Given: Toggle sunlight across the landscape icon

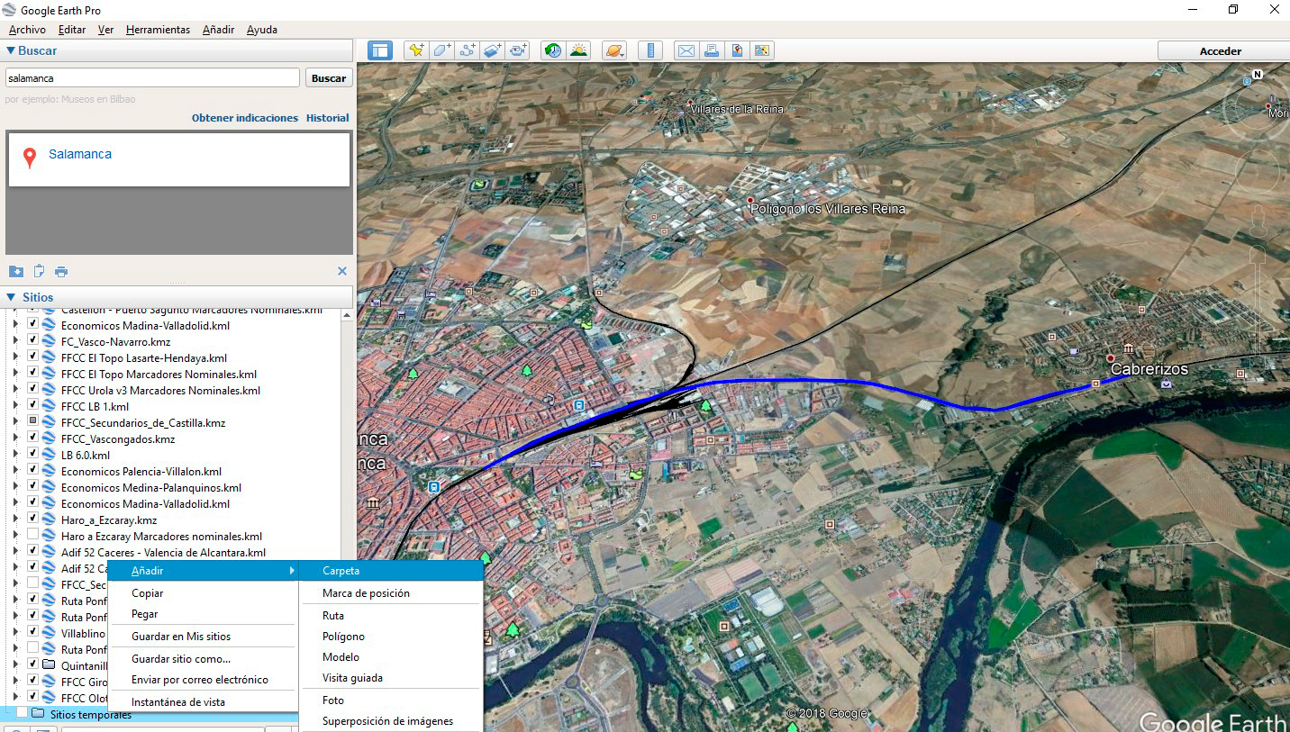Looking at the screenshot, I should (x=578, y=50).
